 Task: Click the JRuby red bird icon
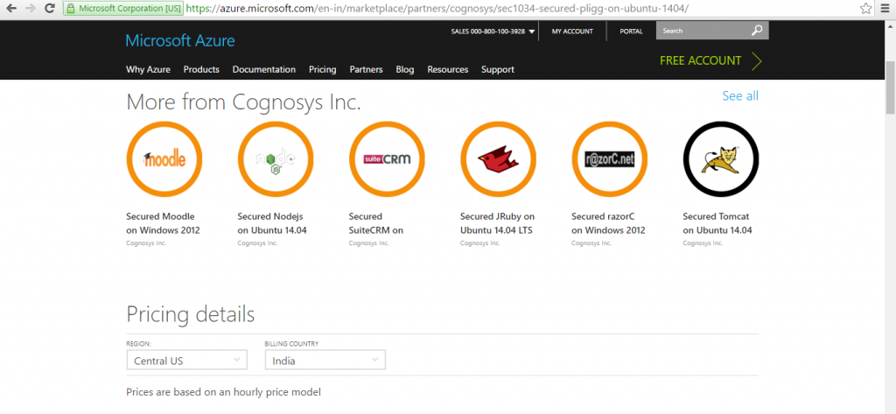click(498, 158)
